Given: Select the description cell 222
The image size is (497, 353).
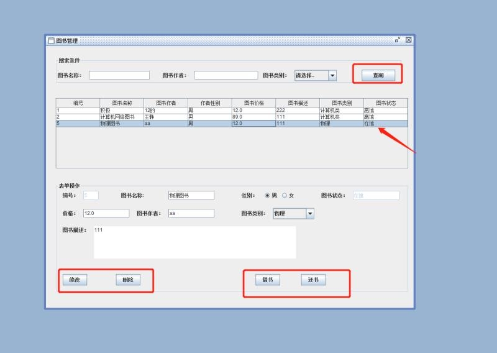Looking at the screenshot, I should (298, 111).
